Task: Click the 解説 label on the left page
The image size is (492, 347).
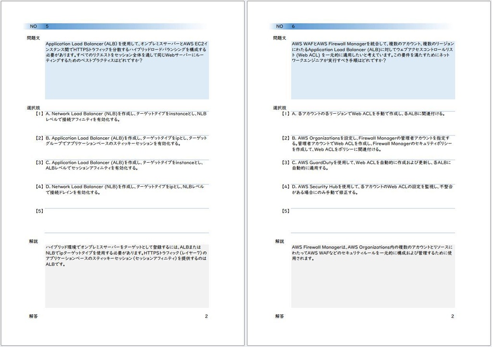Action: [33, 241]
